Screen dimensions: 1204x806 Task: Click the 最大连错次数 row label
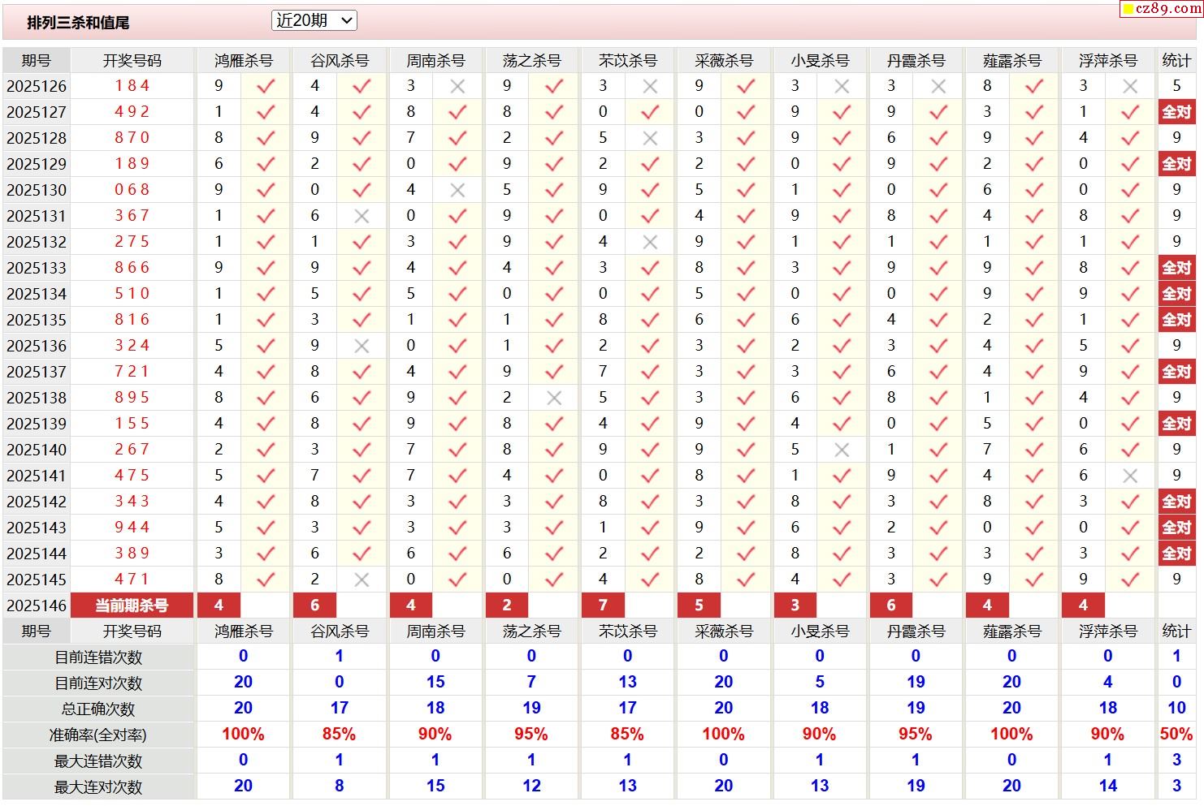[x=98, y=761]
